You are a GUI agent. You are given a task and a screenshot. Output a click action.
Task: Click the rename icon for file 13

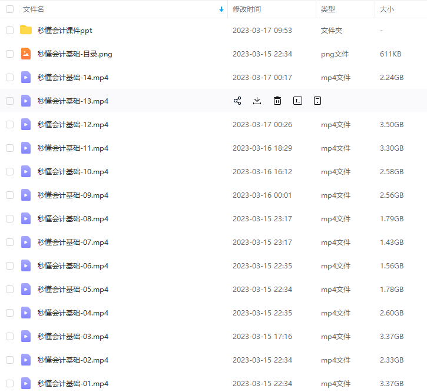(x=297, y=101)
